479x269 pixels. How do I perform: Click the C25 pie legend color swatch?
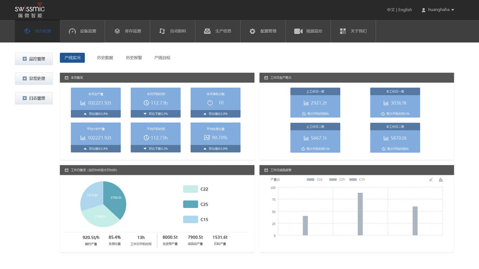tap(190, 204)
